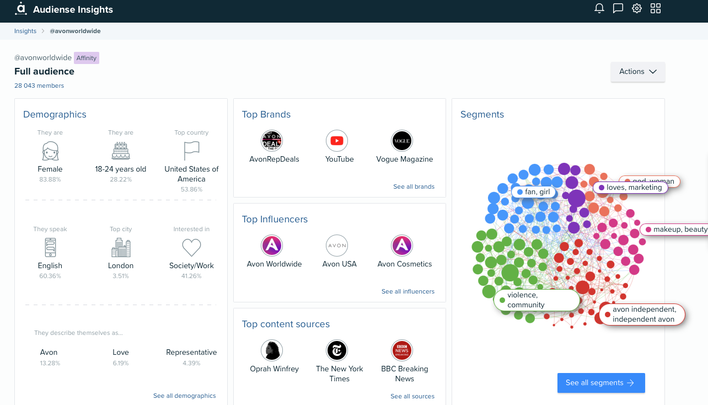Open the apps grid launcher

[656, 8]
